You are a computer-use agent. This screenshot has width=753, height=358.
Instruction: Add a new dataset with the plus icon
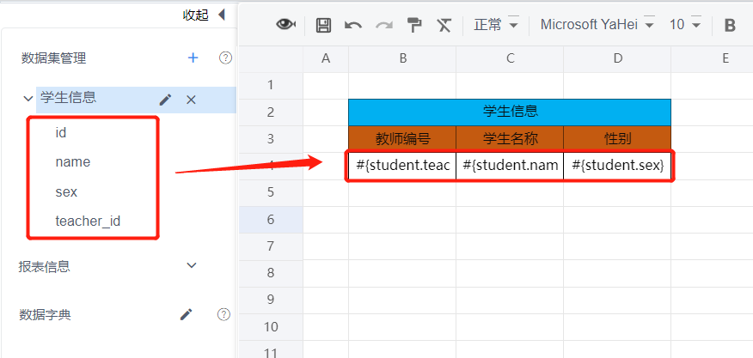pyautogui.click(x=193, y=58)
